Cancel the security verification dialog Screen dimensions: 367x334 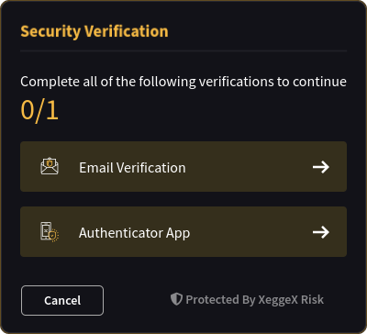coord(62,300)
